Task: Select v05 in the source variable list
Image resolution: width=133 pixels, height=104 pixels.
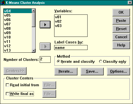Action: coord(18,15)
